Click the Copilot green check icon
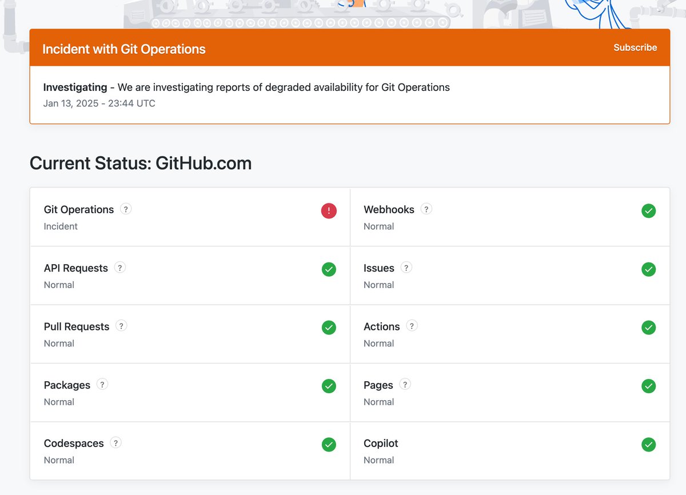Screen dimensions: 686x495 [648, 444]
